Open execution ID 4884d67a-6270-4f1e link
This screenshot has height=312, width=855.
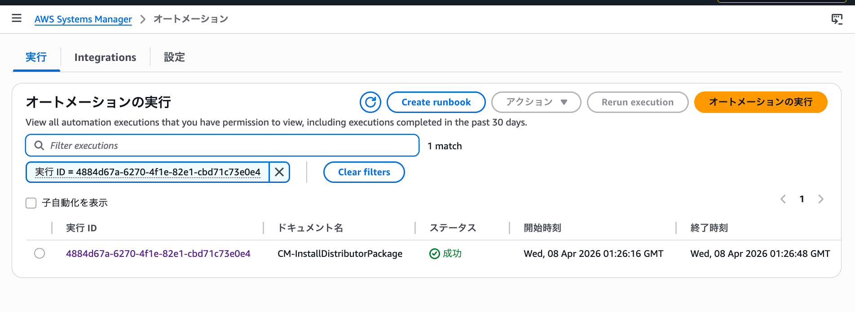(x=158, y=254)
